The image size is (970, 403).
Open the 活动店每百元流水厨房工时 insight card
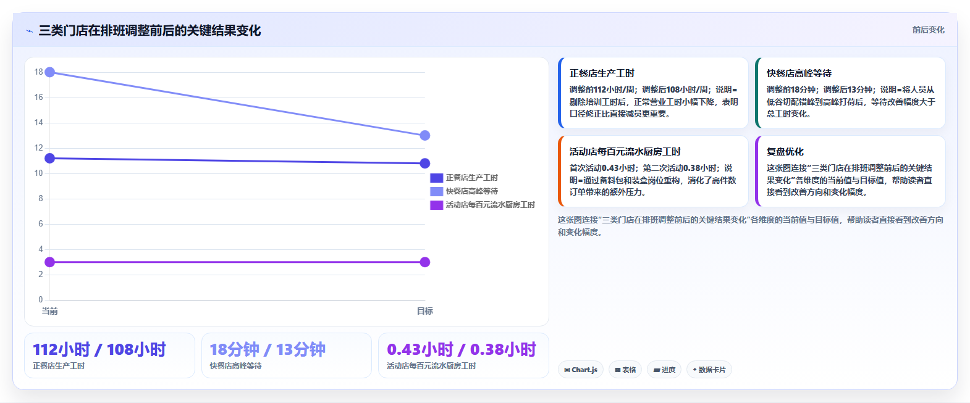click(x=653, y=172)
